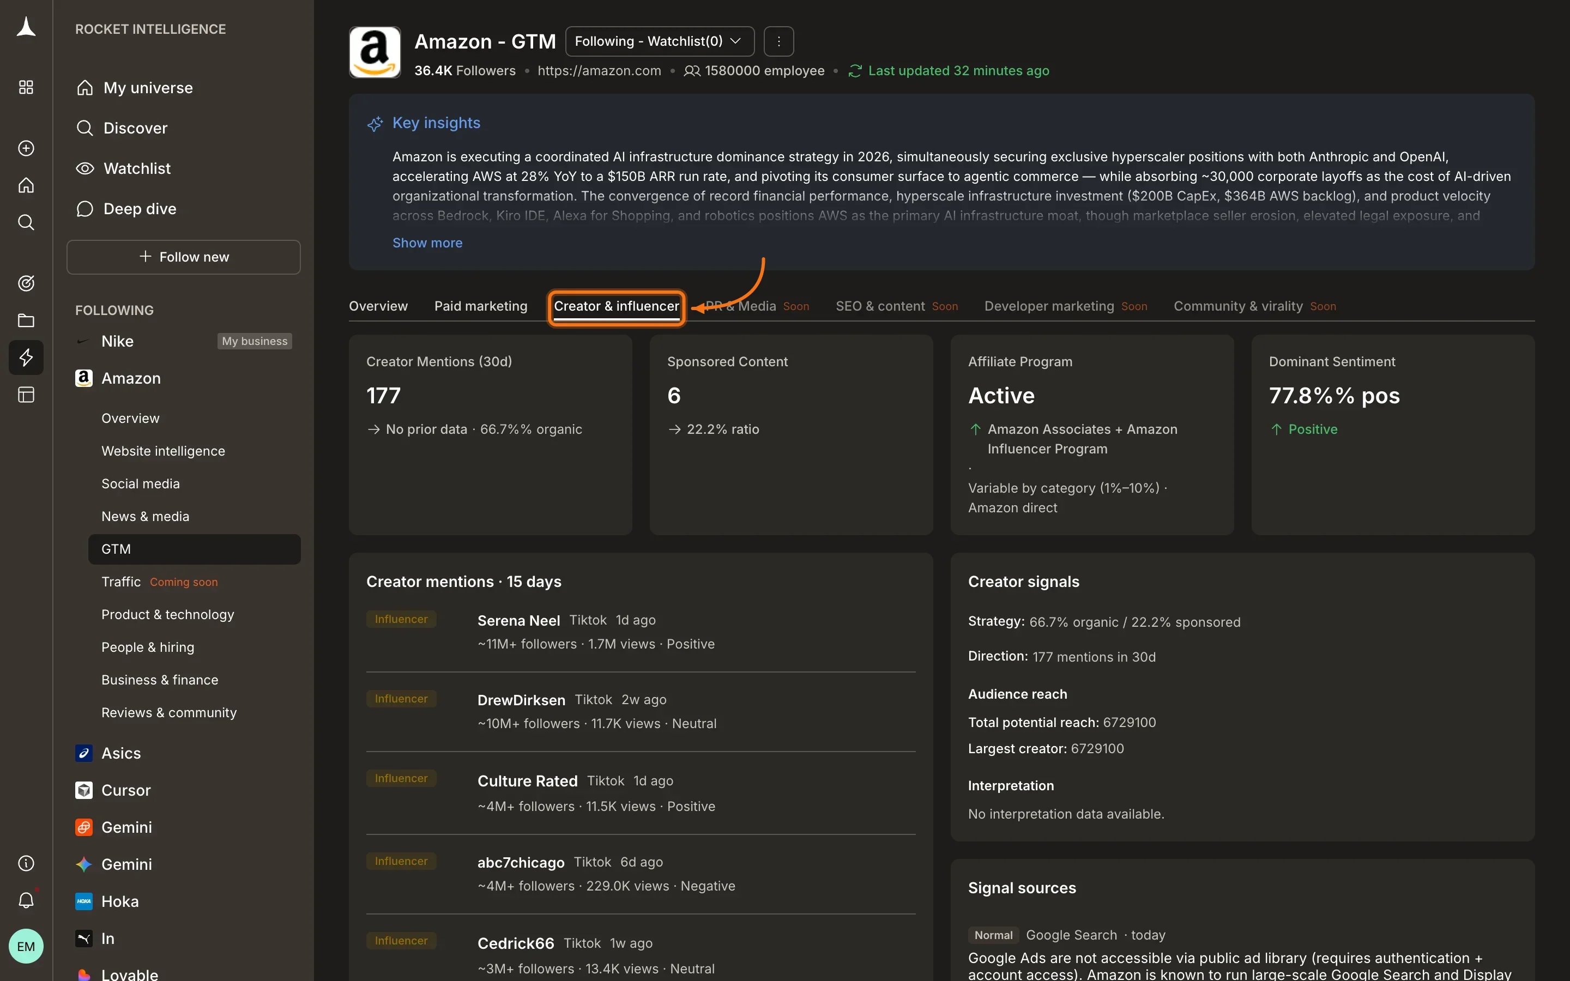Click the Dominant Sentiment card
Viewport: 1570px width, 981px height.
click(1393, 435)
